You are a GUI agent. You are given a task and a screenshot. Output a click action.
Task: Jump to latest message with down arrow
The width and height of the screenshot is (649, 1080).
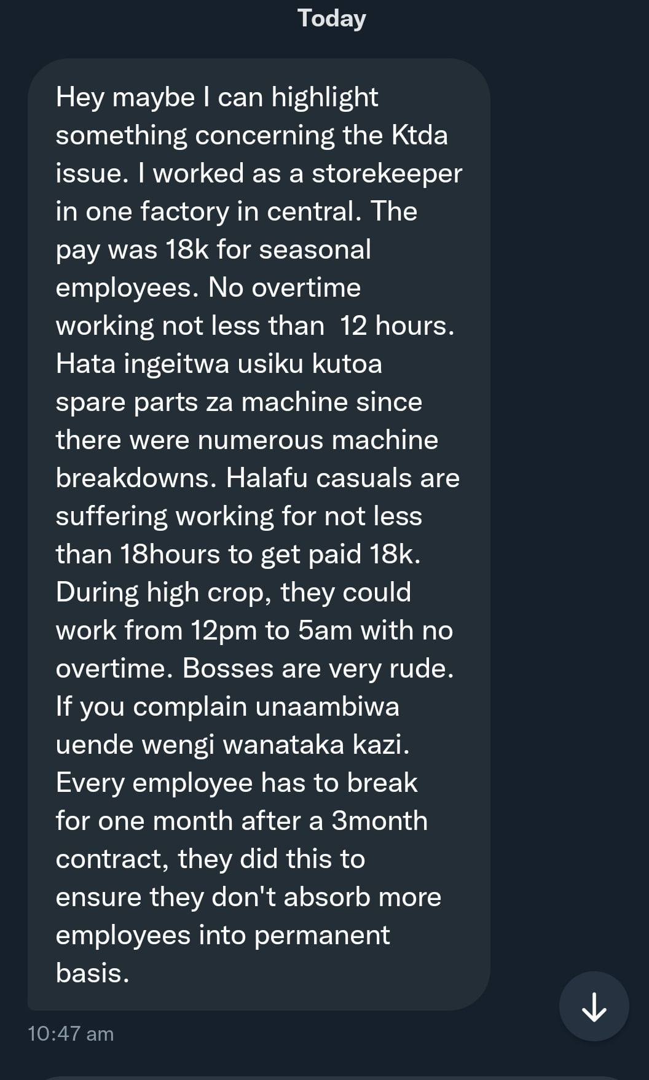point(594,1006)
